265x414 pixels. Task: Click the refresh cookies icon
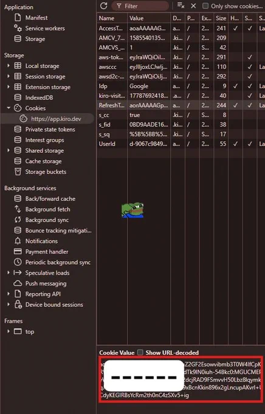click(103, 6)
